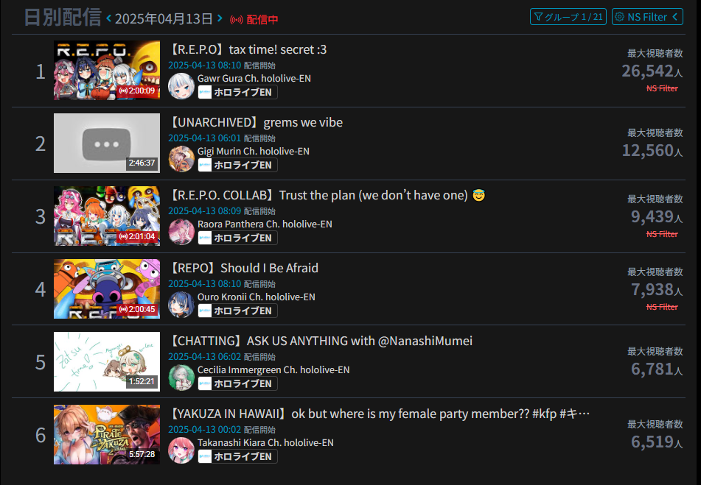Open Ouro Kronii channel avatar

(181, 304)
